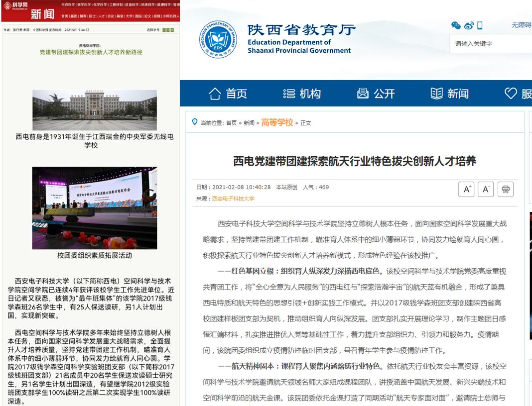The image size is (532, 406).
Task: Open the campus building photo
Action: click(x=95, y=110)
